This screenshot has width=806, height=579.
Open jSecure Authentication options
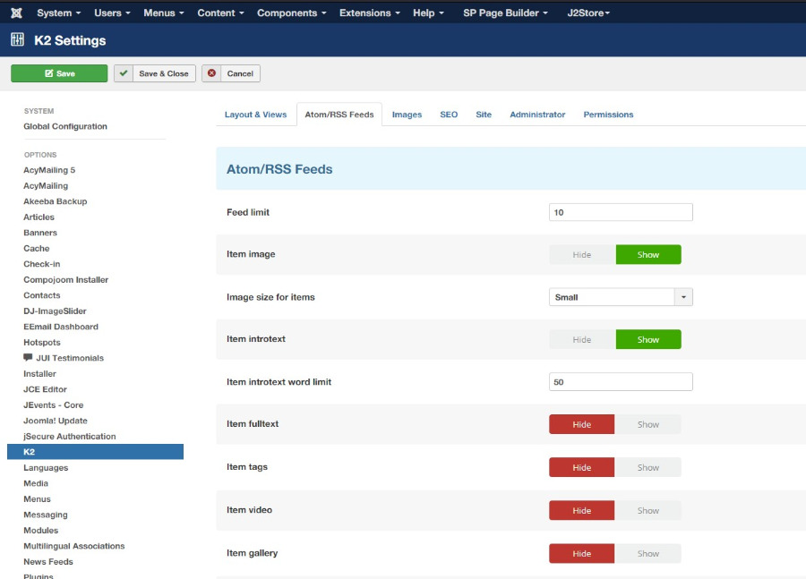point(69,436)
